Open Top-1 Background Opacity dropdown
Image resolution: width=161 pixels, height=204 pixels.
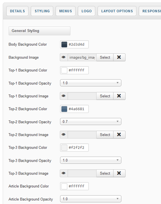91,83
